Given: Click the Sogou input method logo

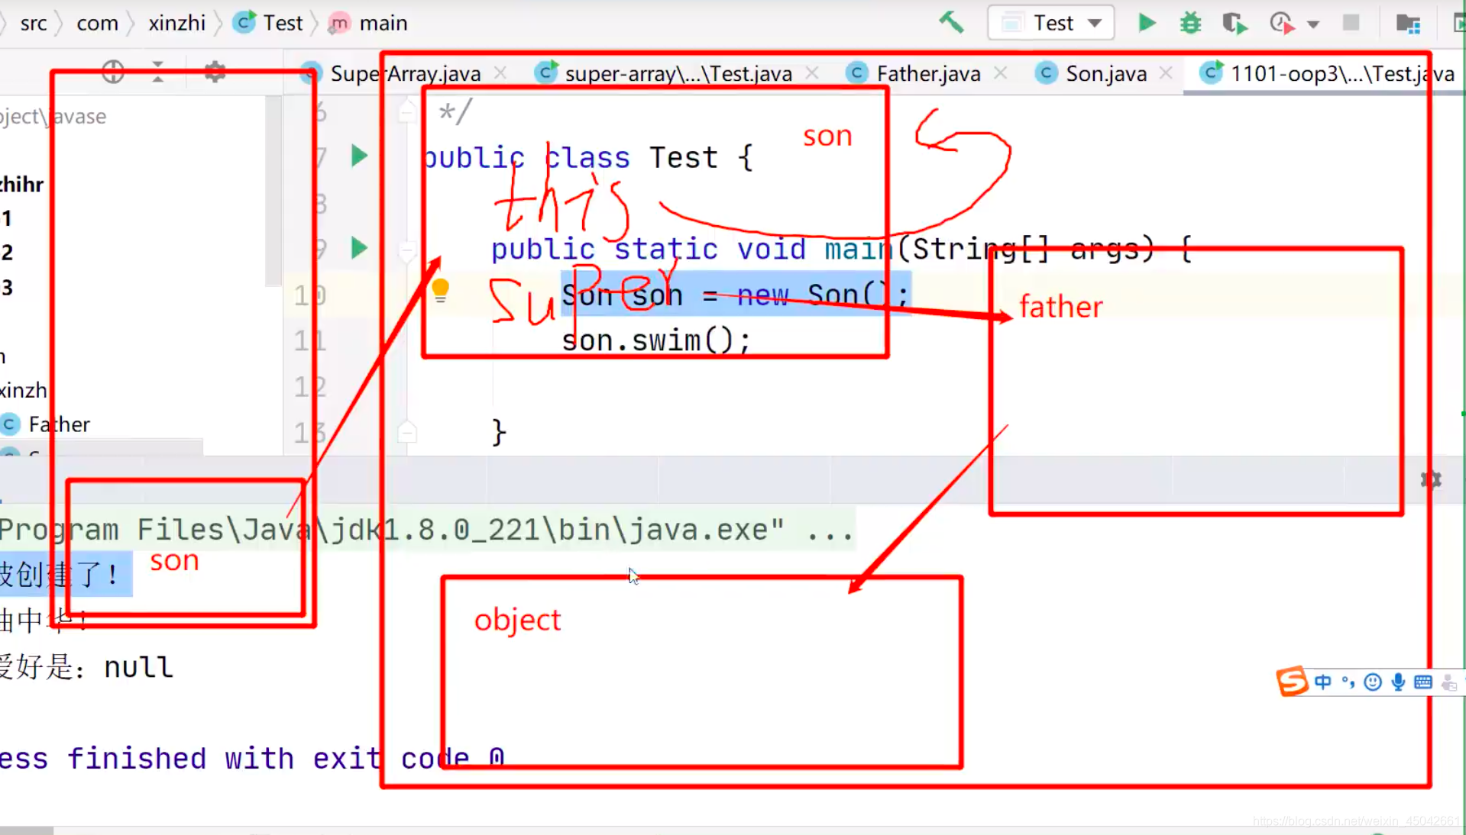Looking at the screenshot, I should point(1291,682).
